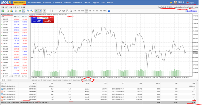
Task: Click the volume 1.00 input field
Action: pos(43,18)
